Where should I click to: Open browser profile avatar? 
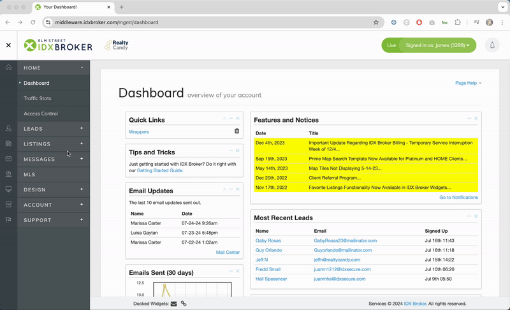pos(489,22)
